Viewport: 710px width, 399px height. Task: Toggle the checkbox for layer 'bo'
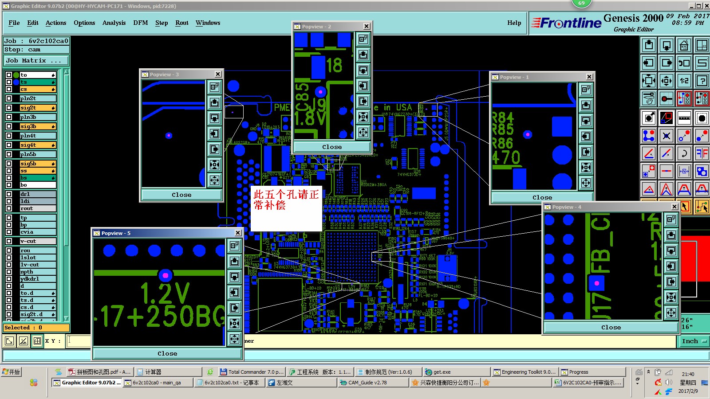[9, 185]
